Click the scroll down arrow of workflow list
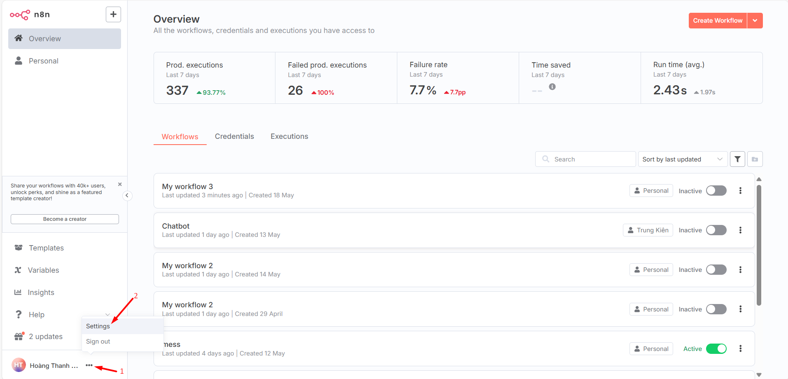Viewport: 788px width, 379px height. tap(759, 375)
